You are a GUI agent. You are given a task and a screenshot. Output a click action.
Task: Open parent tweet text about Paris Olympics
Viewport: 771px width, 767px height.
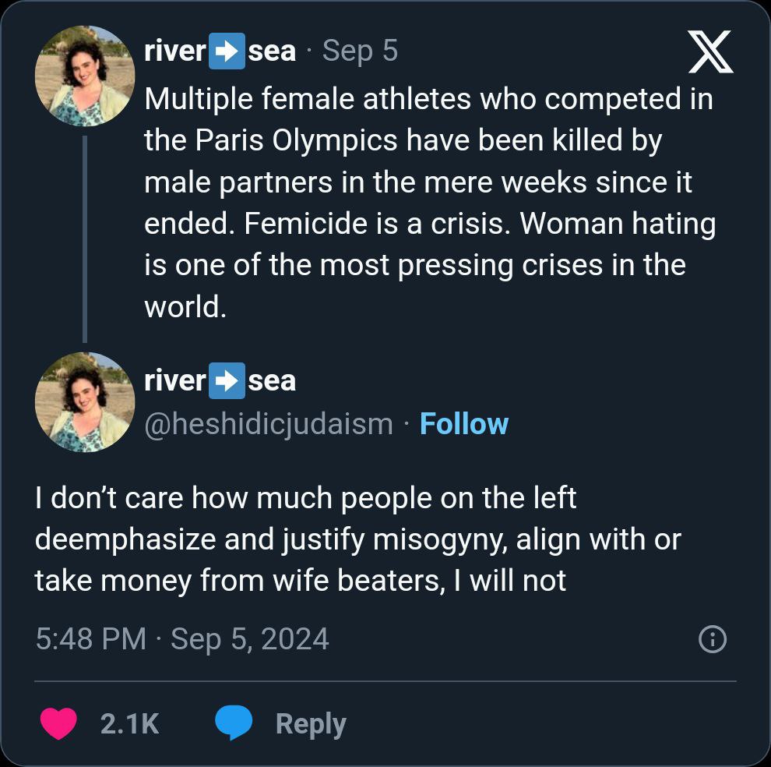(x=428, y=203)
